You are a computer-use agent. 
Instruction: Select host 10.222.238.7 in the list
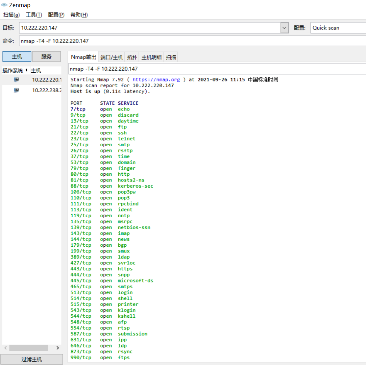(32, 90)
